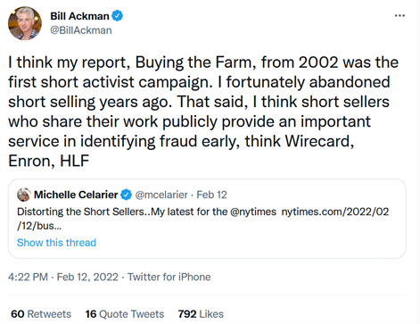Open the @BillAckman handle
The width and height of the screenshot is (420, 324).
pyautogui.click(x=81, y=30)
